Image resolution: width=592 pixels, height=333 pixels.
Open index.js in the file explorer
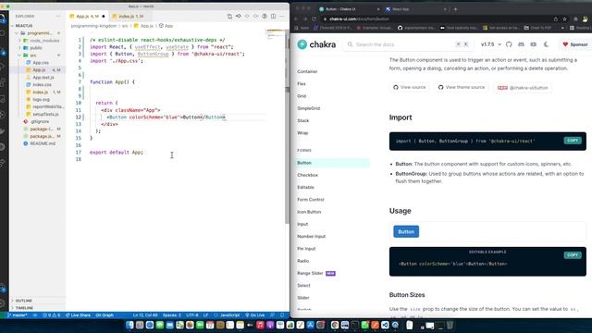(40, 92)
